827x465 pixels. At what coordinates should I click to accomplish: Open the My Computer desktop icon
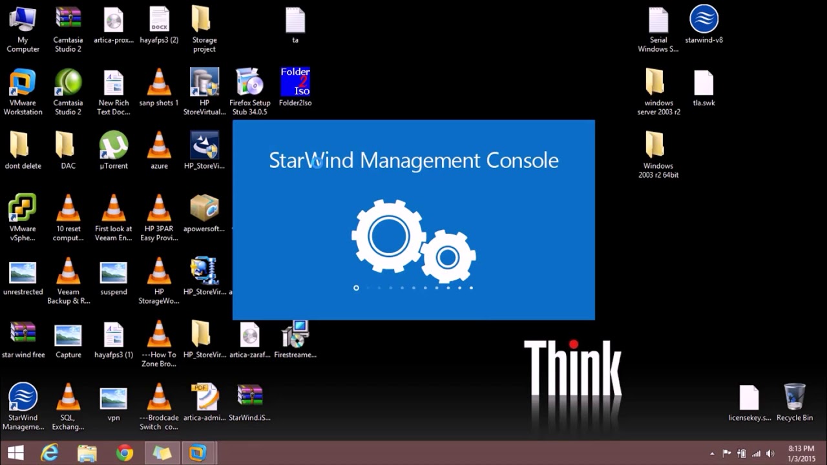[23, 30]
